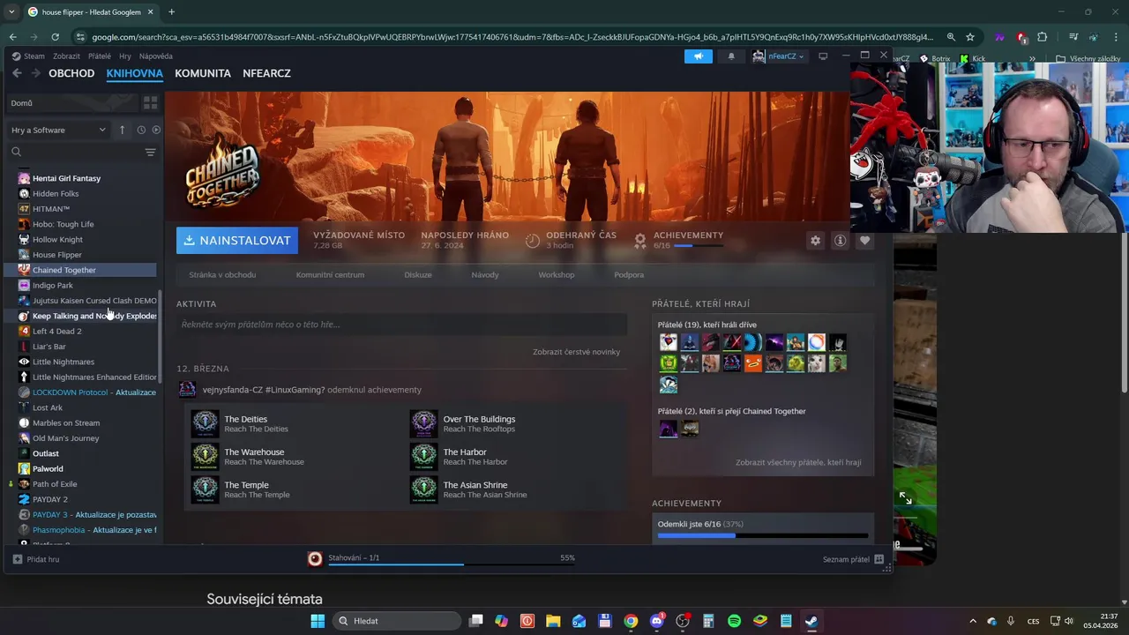Image resolution: width=1129 pixels, height=635 pixels.
Task: Go forward with Steam's forward arrow
Action: tap(36, 73)
